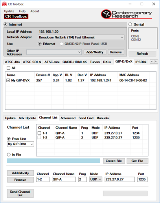The width and height of the screenshot is (160, 203).
Task: Click the Send Channel List button
Action: tap(20, 193)
